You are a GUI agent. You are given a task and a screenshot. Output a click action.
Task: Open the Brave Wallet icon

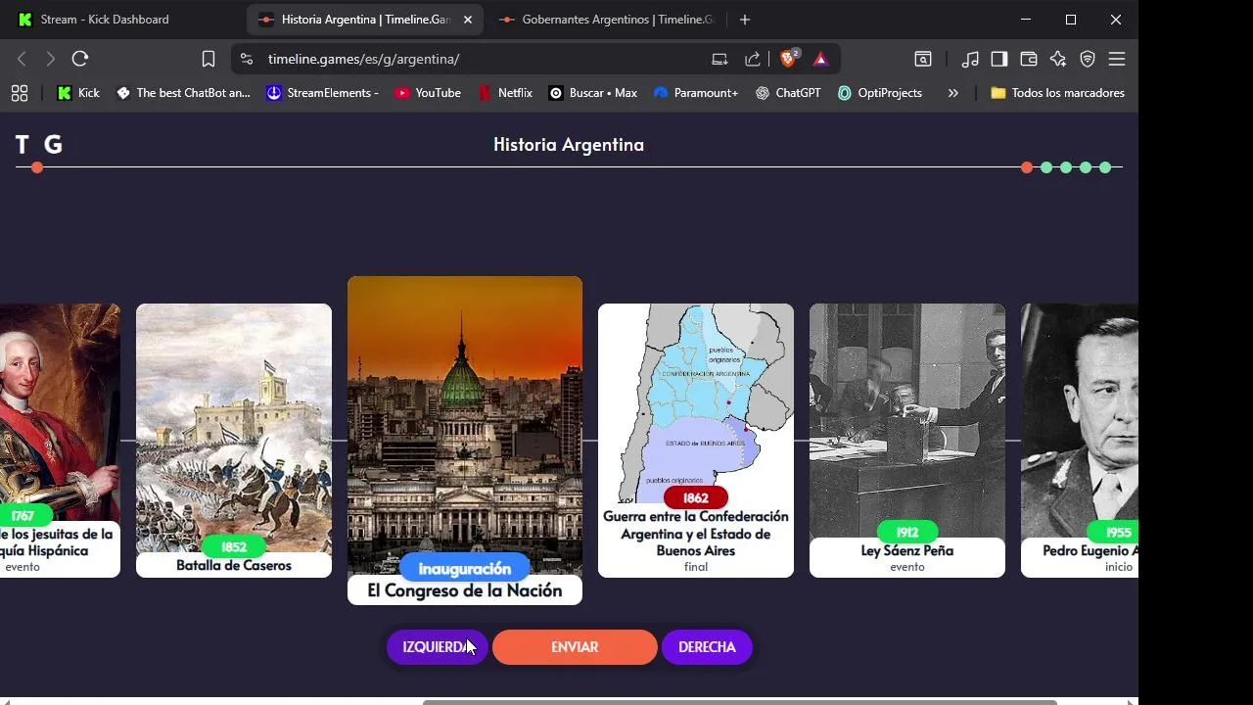coord(1029,59)
